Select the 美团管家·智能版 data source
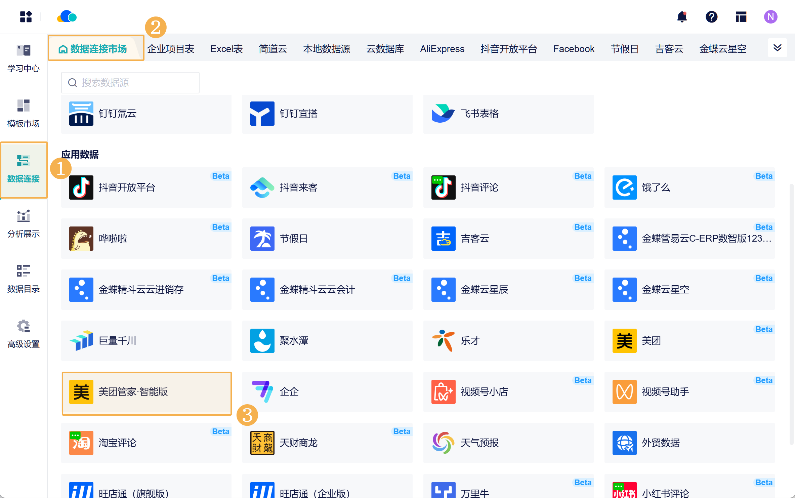The height and width of the screenshot is (498, 795). click(x=147, y=392)
